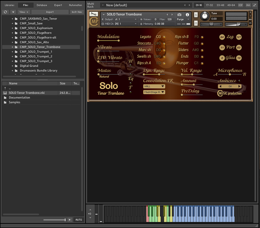Click the small aux icon on the instrument's edge
The width and height of the screenshot is (260, 228).
[250, 19]
